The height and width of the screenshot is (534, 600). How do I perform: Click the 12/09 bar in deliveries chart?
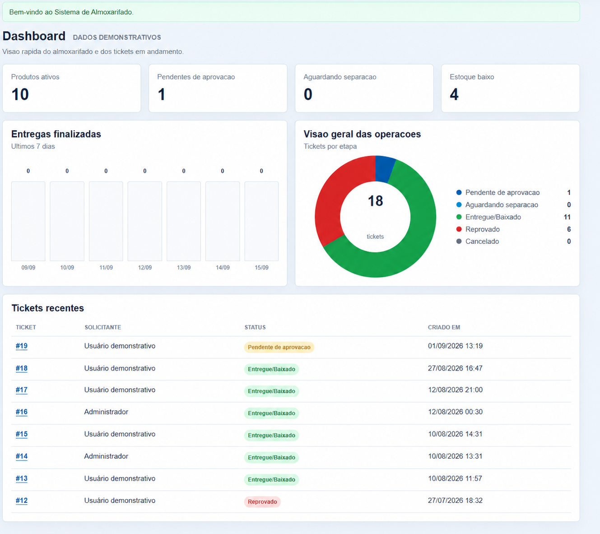coord(145,221)
